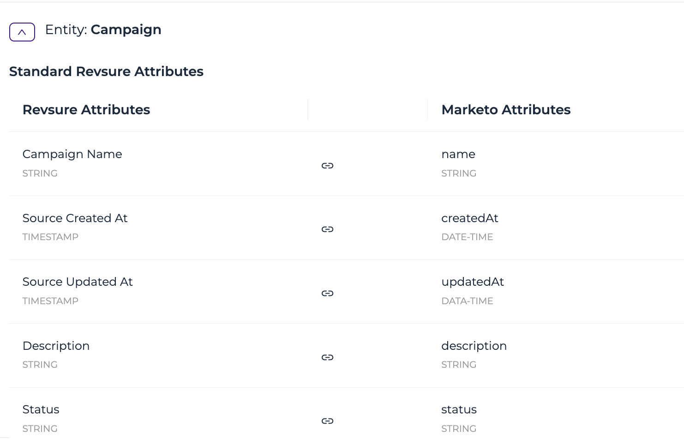Collapse the Campaign entity section

pyautogui.click(x=22, y=32)
